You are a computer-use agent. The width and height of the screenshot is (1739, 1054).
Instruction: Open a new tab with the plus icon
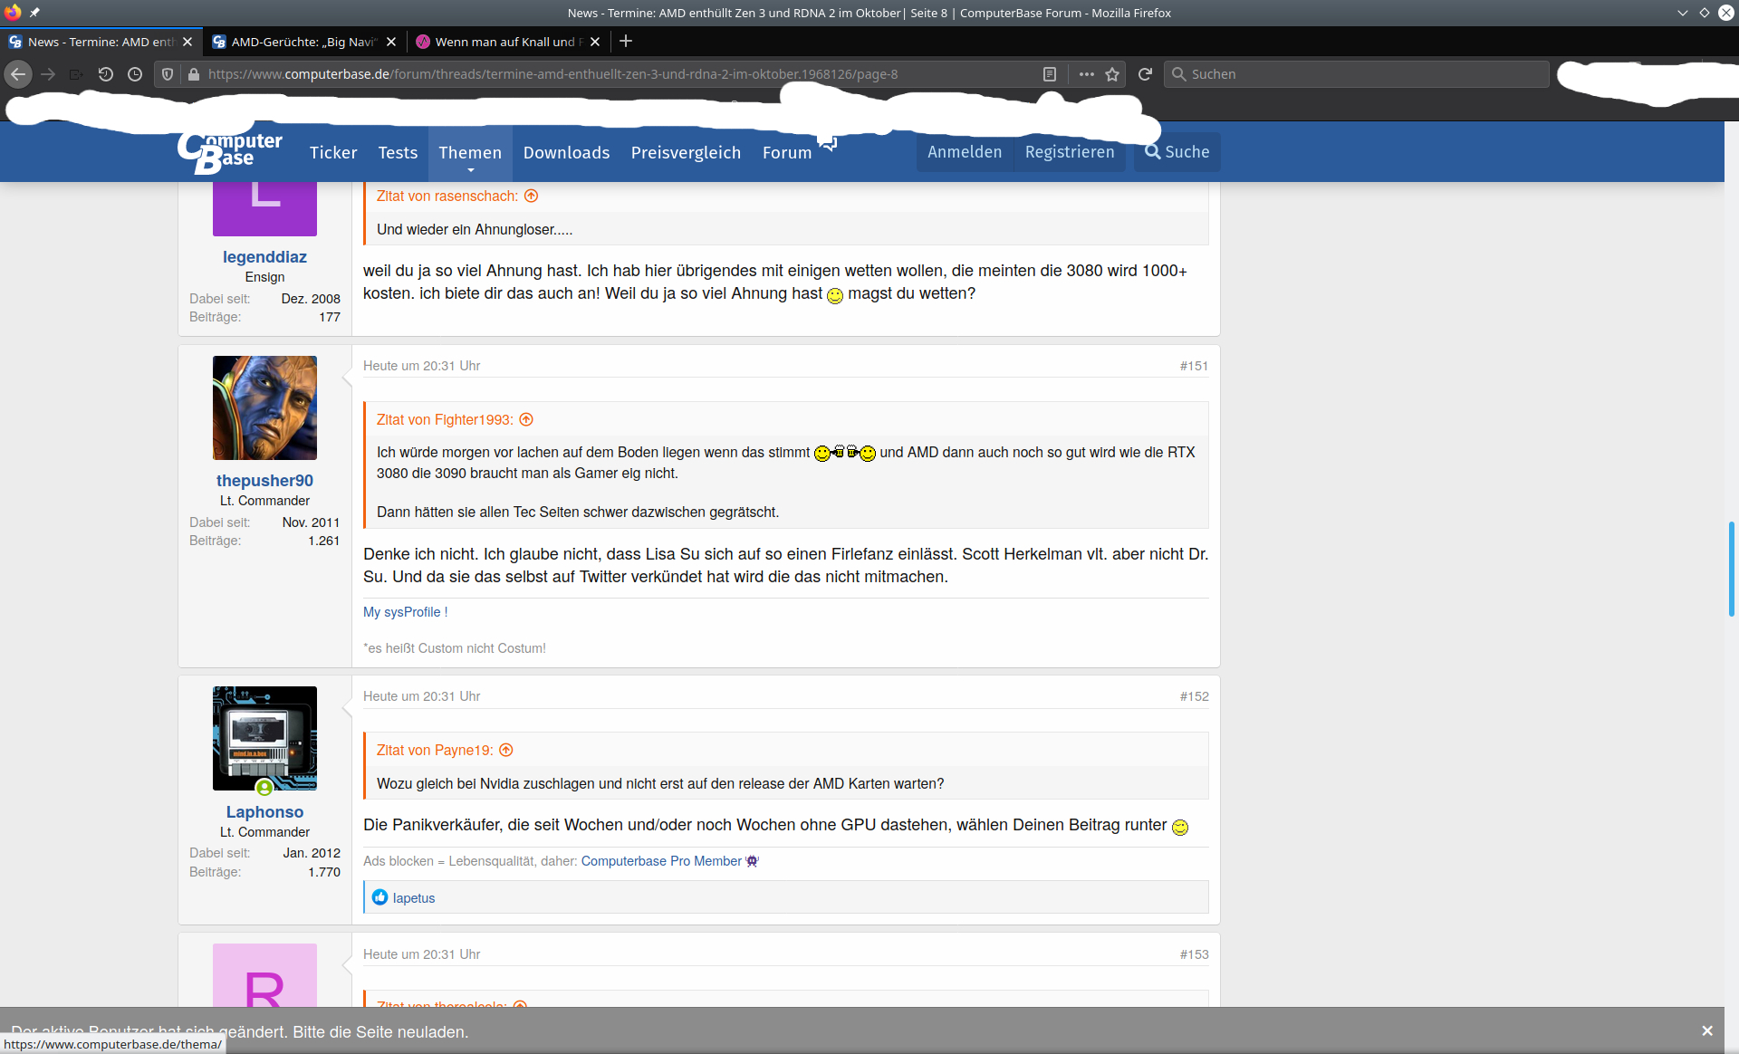point(626,42)
